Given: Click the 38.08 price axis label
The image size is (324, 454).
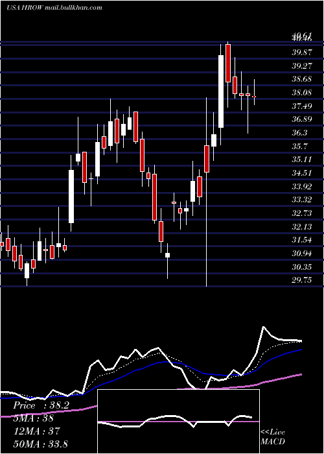Looking at the screenshot, I should 302,93.
